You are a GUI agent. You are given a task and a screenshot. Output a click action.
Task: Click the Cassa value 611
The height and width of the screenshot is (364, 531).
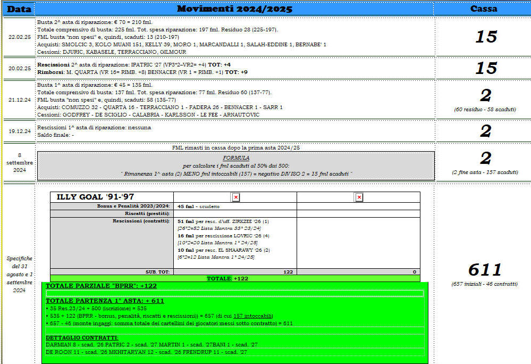(x=484, y=269)
